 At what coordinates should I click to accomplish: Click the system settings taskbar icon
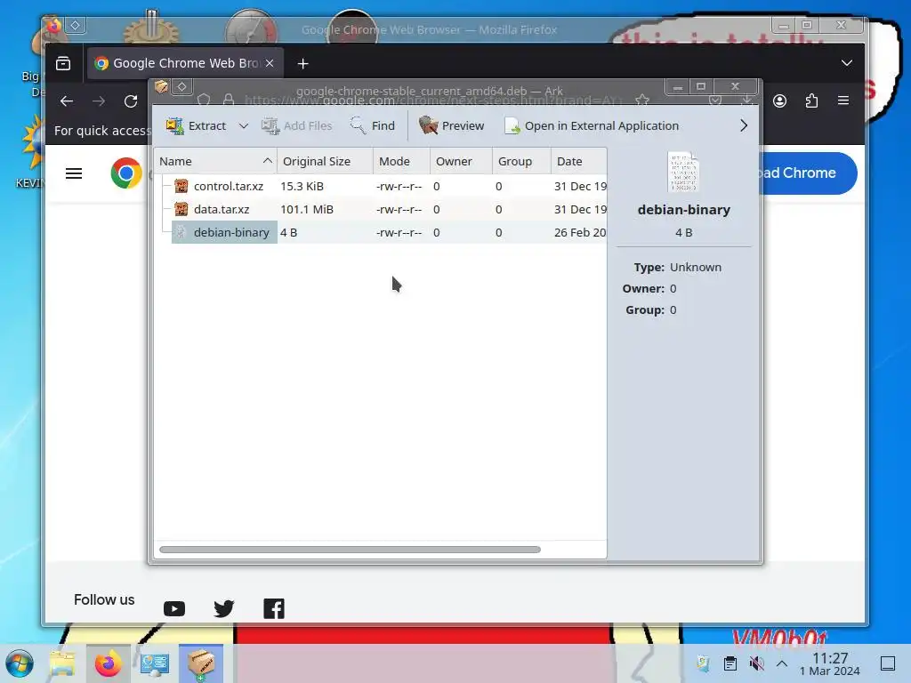coord(155,663)
